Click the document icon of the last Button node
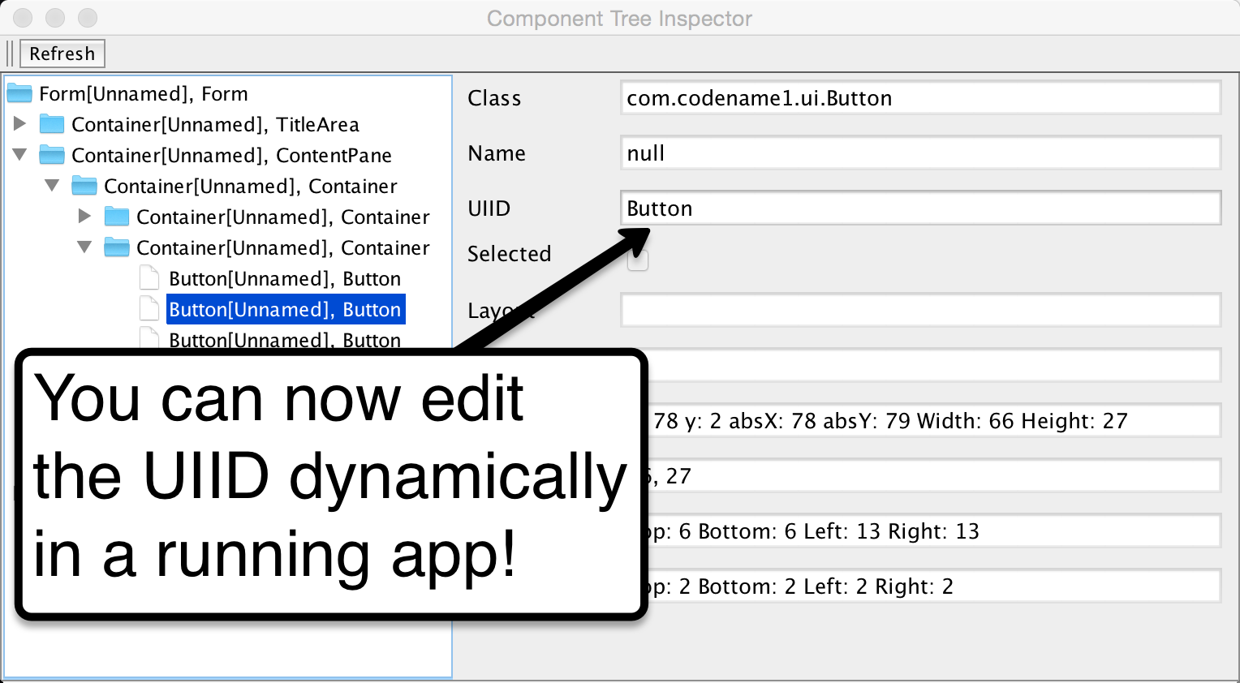 click(x=149, y=339)
